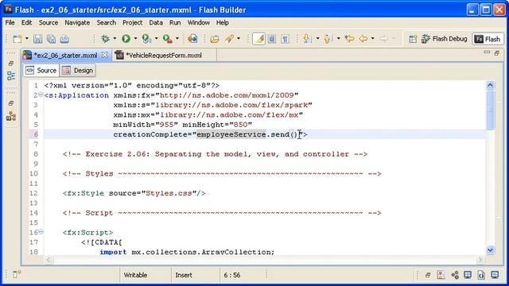This screenshot has height=286, width=509.
Task: Open the Next Annotation dropdown arrow
Action: (x=317, y=39)
